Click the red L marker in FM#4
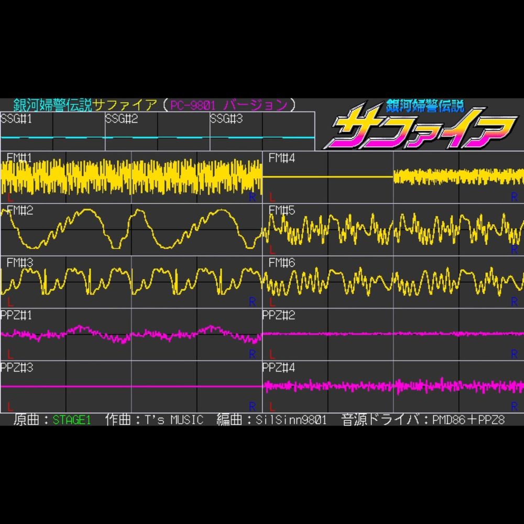Viewport: 524px width, 524px height. point(272,197)
